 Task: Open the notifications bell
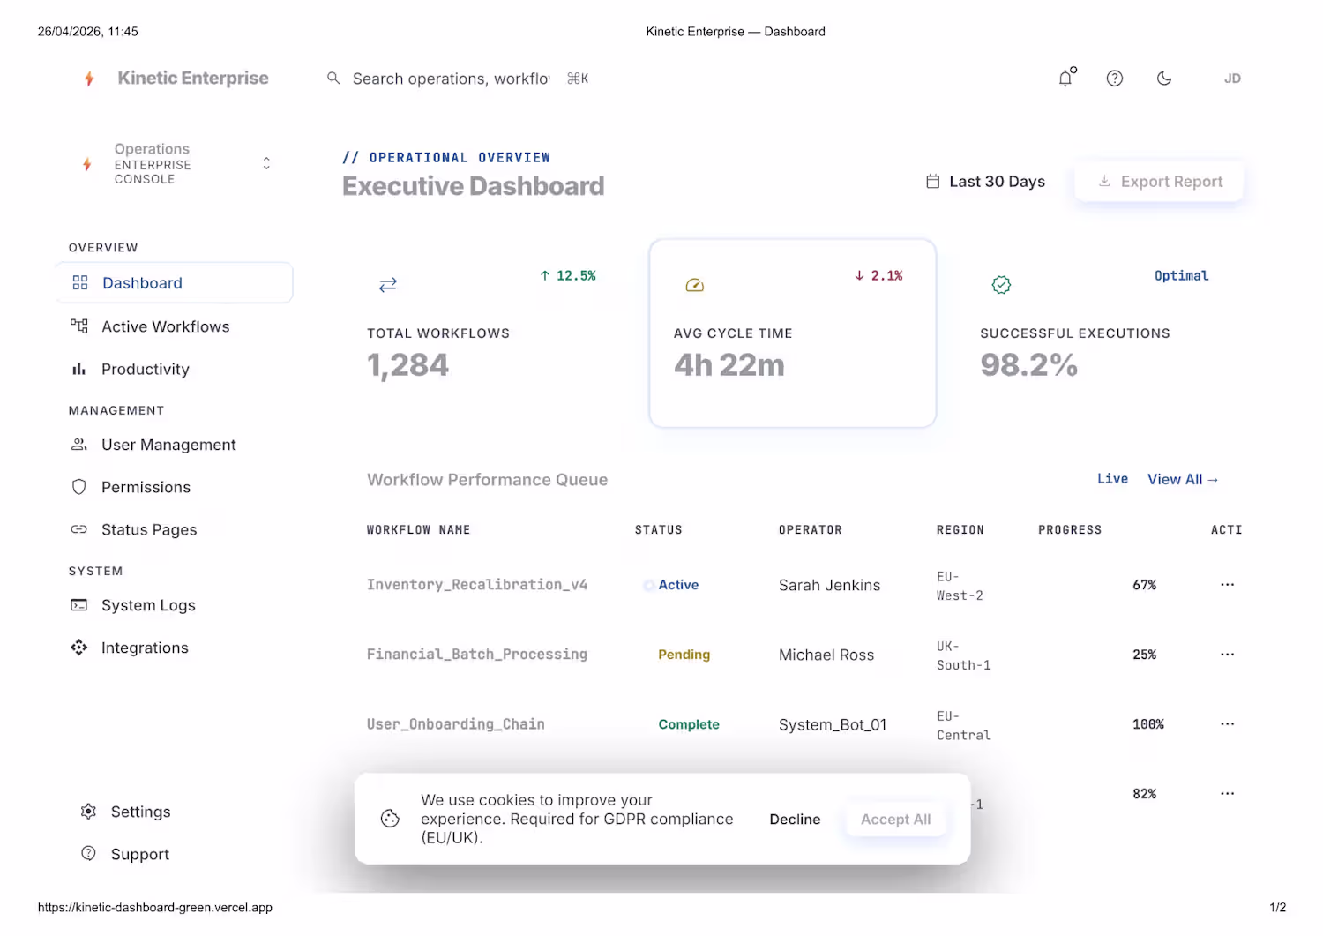pos(1066,79)
